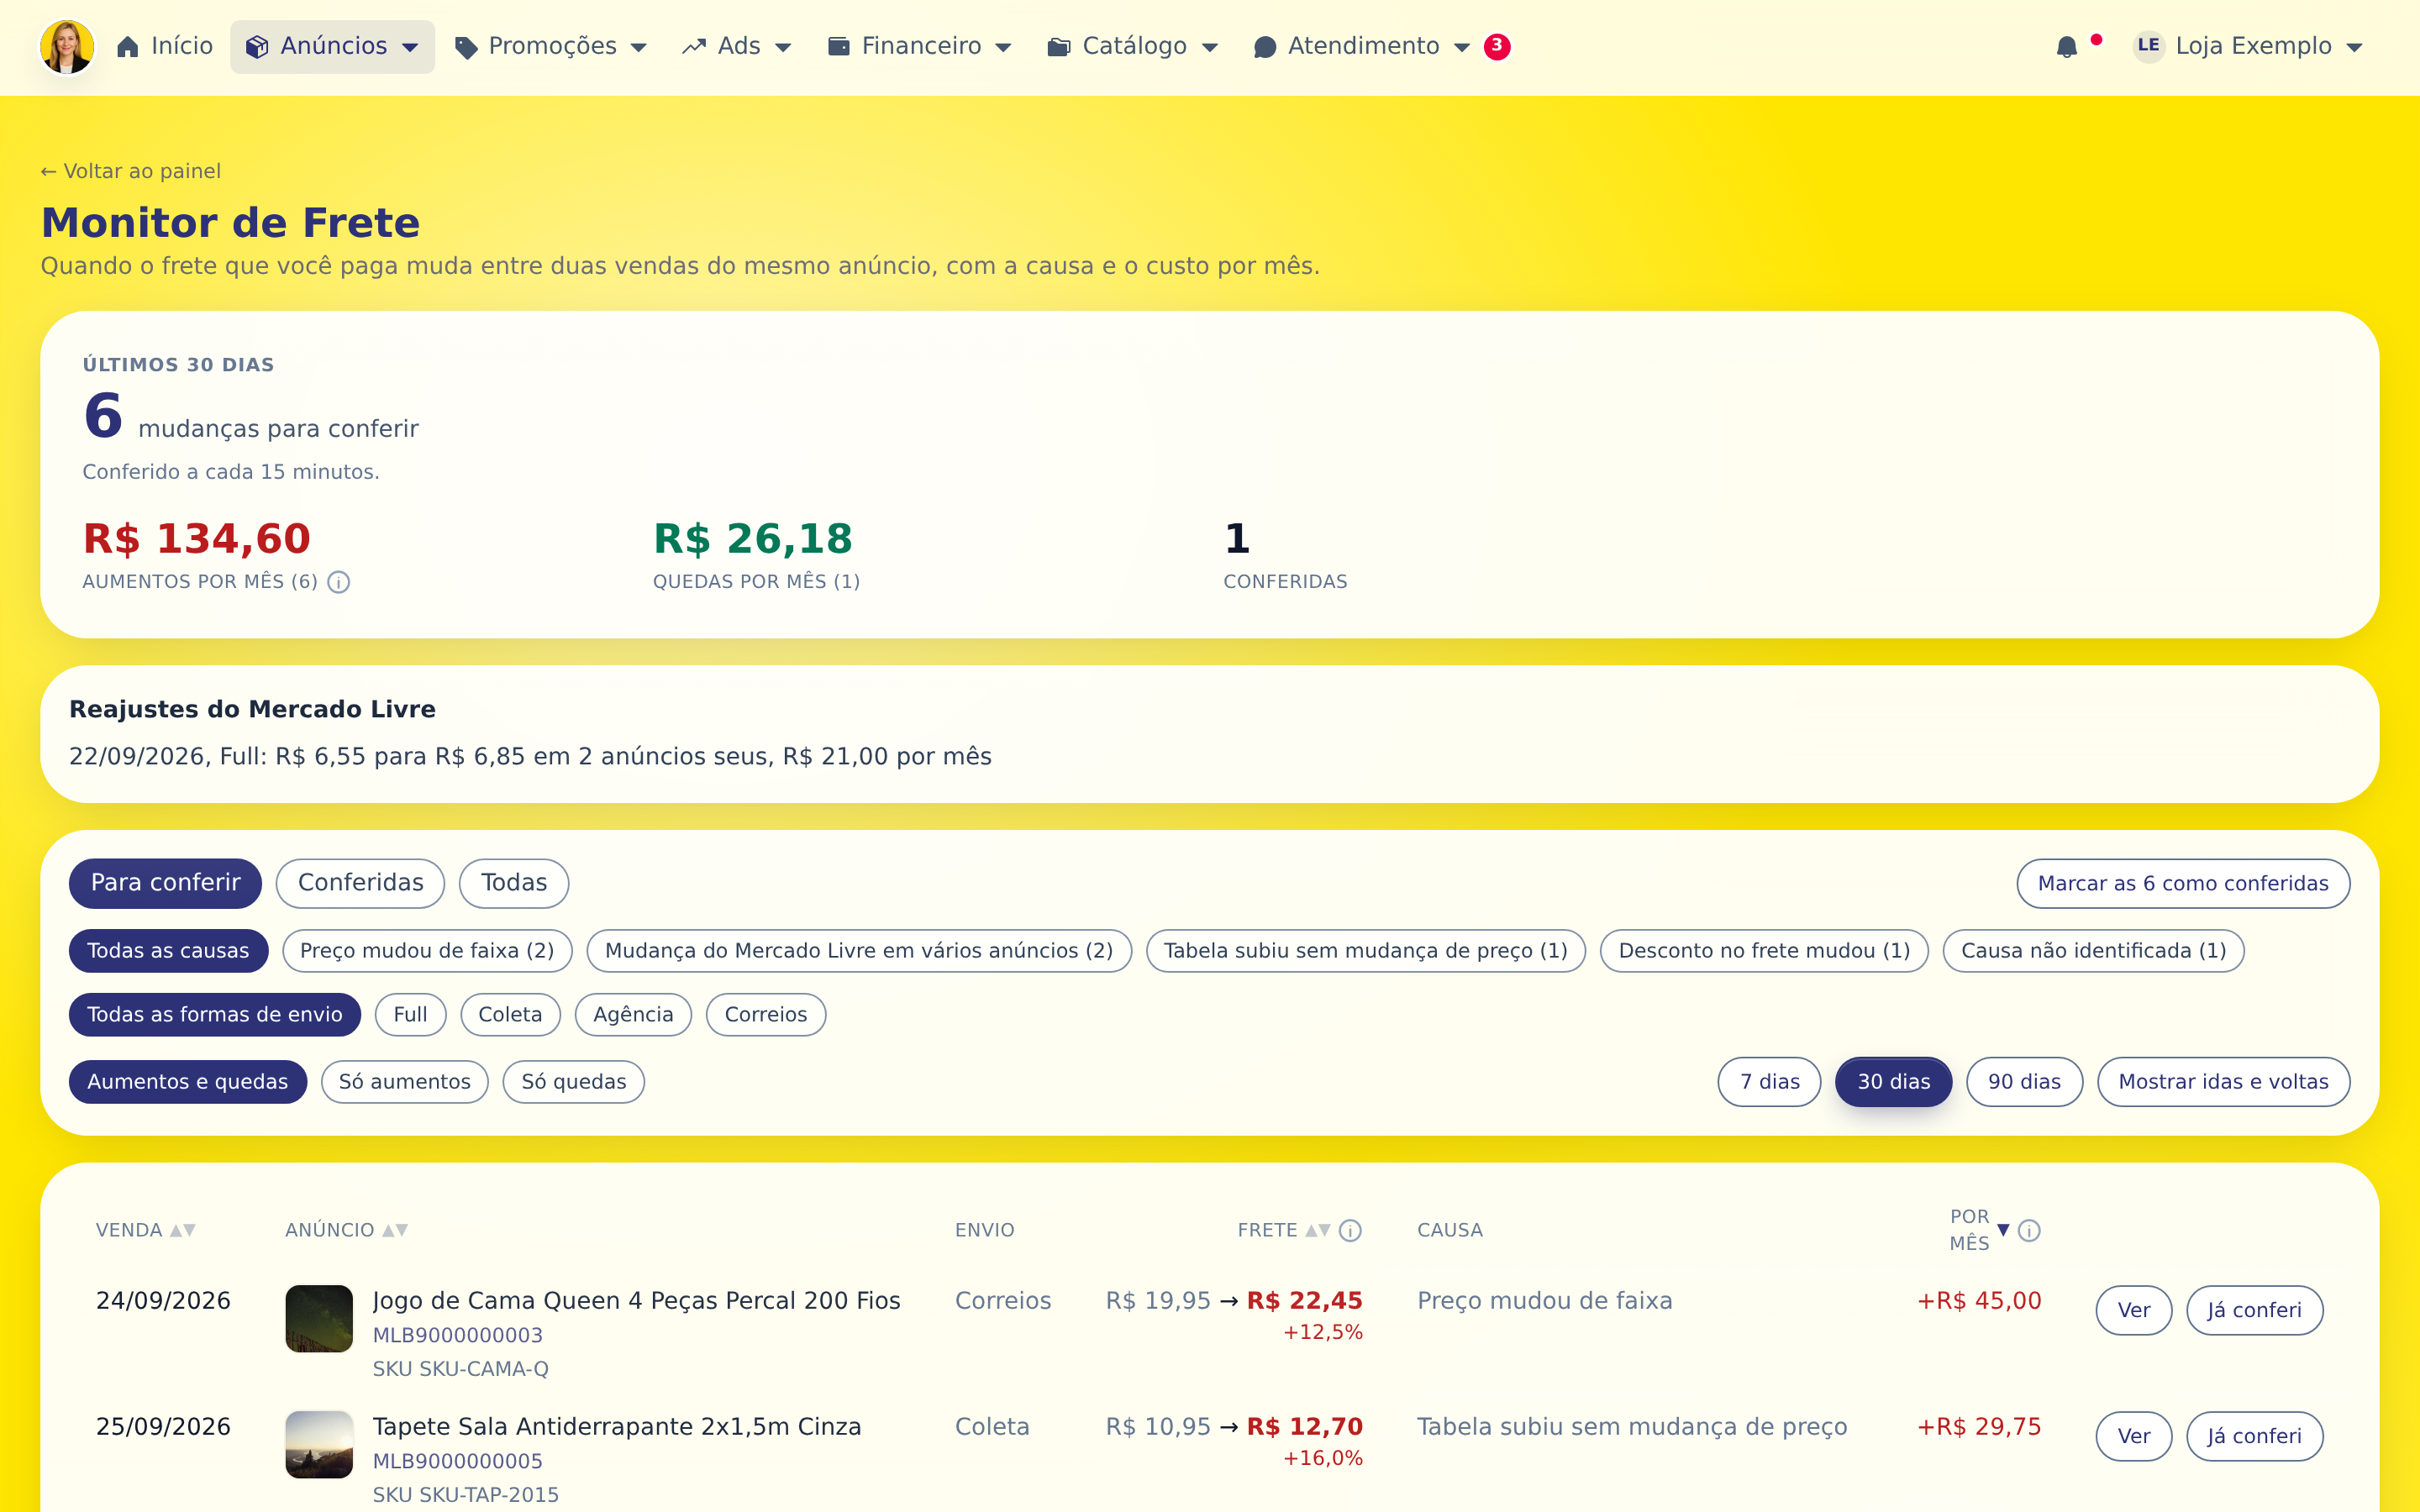Follow the Voltar ao painel link
The image size is (2420, 1512).
(131, 171)
